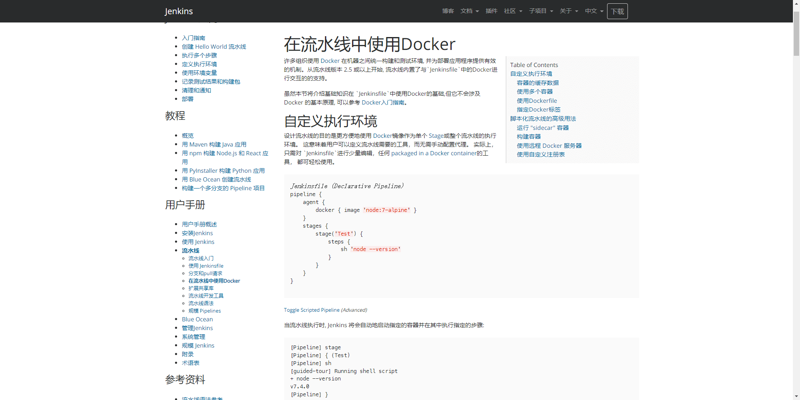Open 扩展共享库 sub-item
The width and height of the screenshot is (800, 400).
201,288
